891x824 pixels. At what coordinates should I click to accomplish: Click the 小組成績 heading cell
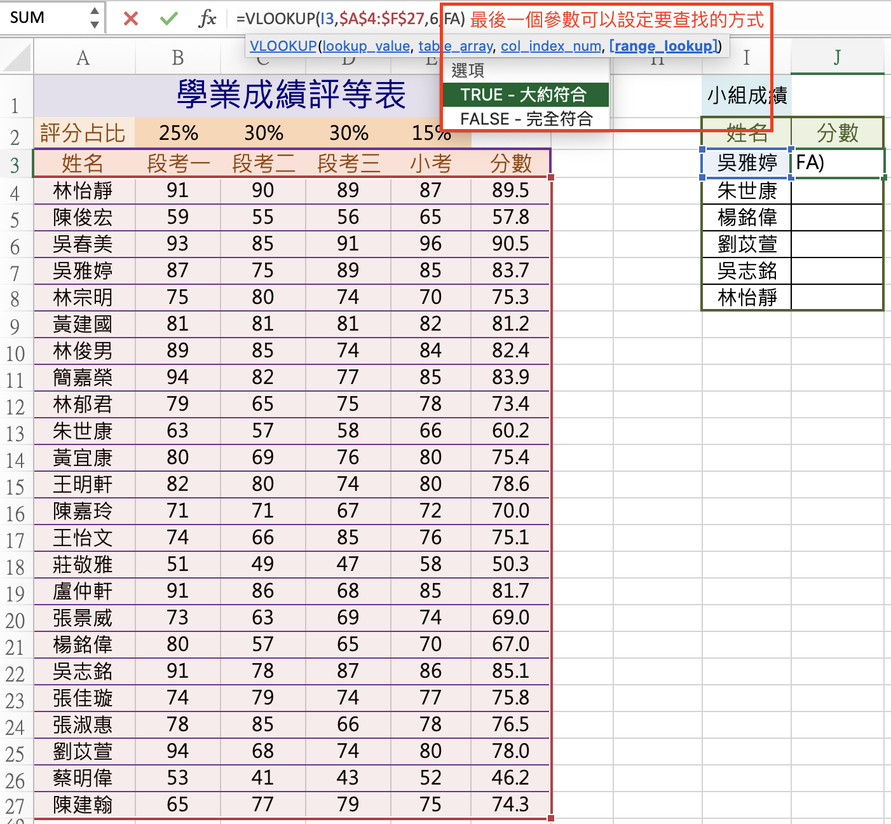click(747, 95)
